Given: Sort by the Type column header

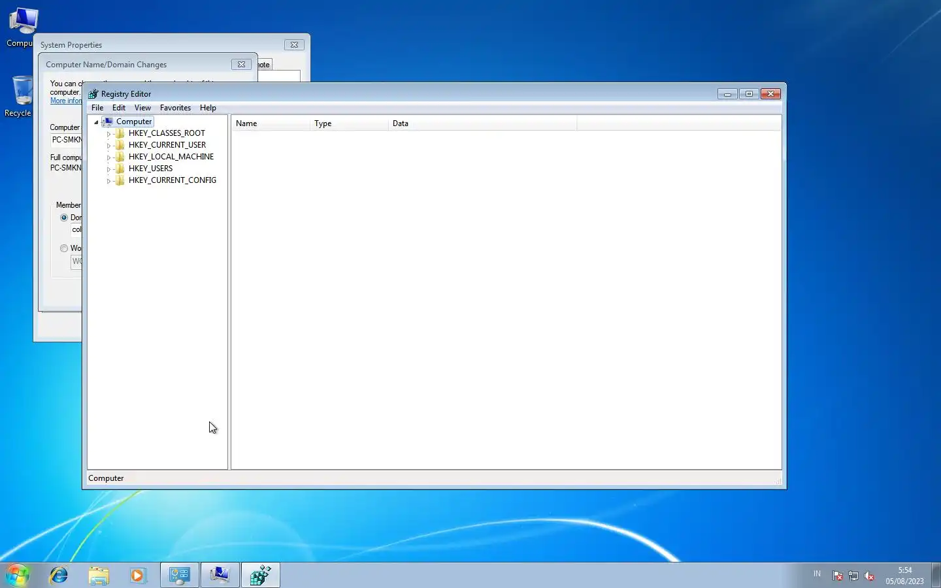Looking at the screenshot, I should [349, 123].
